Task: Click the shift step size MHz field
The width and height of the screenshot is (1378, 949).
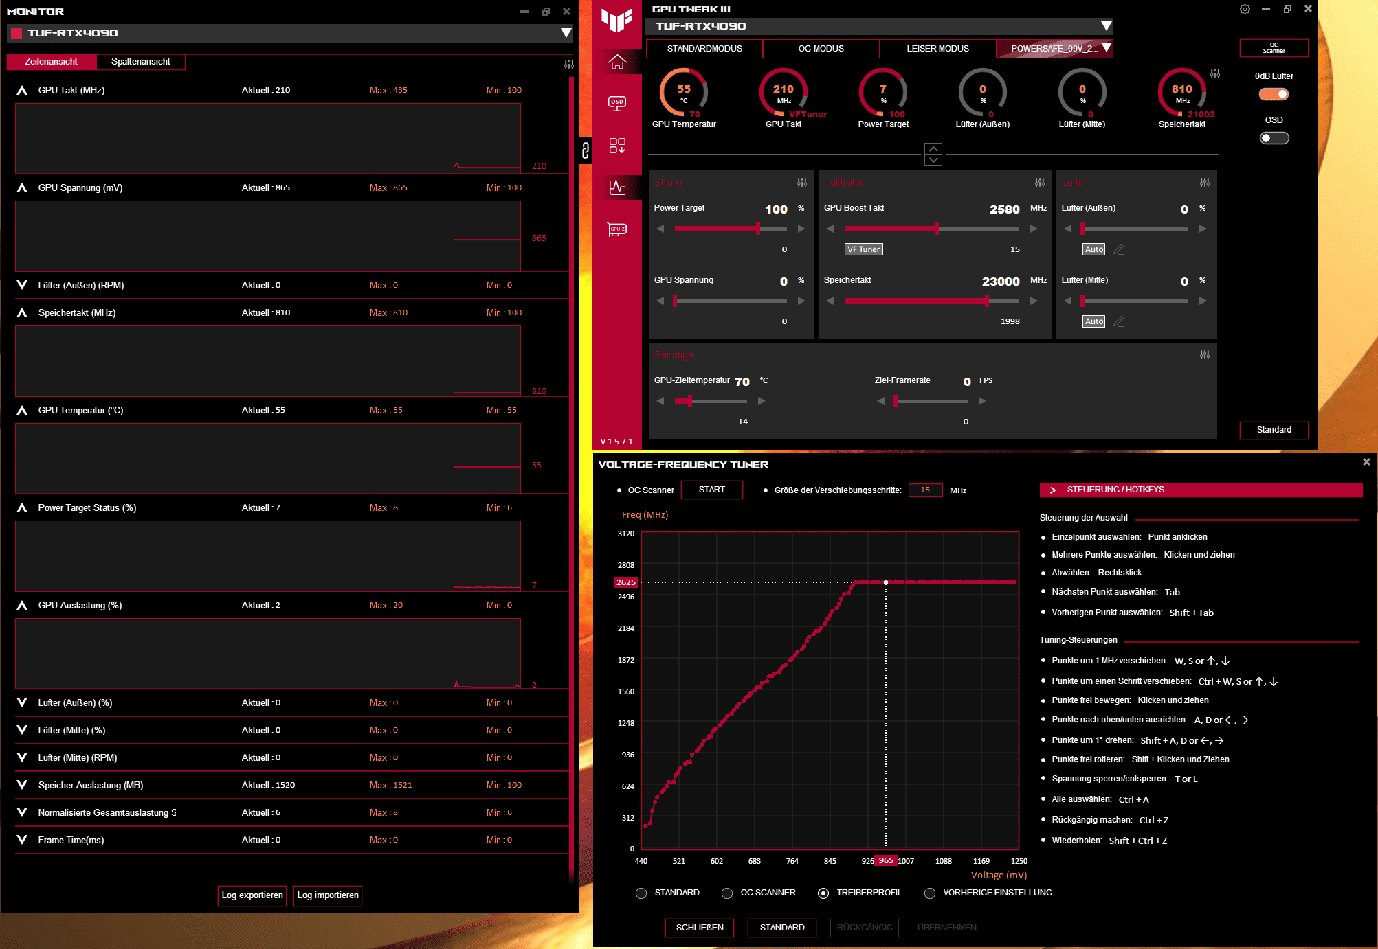Action: 925,490
